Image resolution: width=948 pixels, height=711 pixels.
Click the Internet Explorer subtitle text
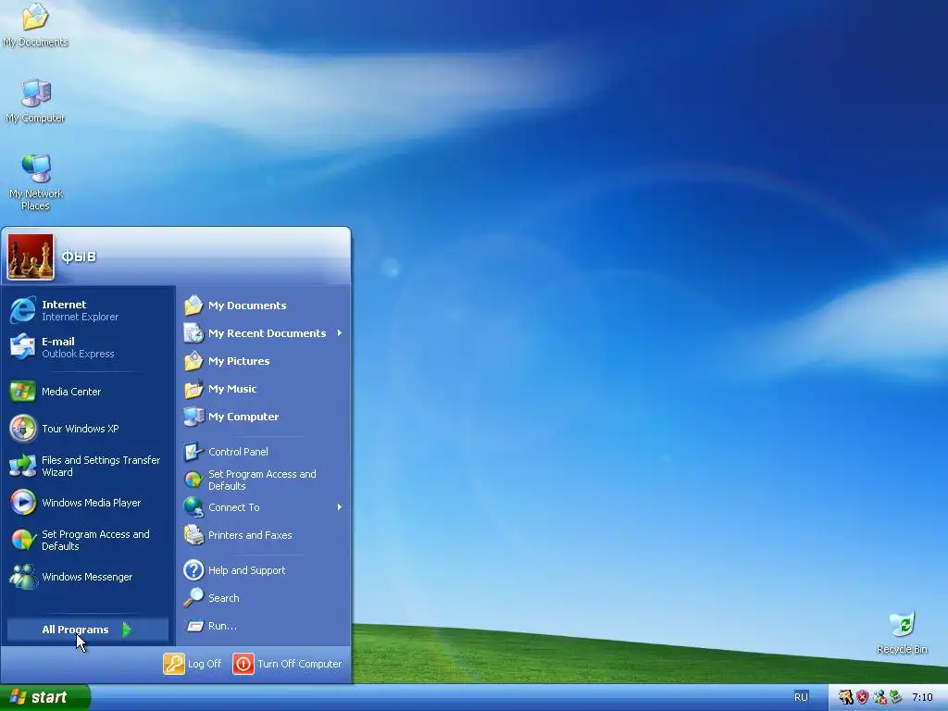coord(80,317)
